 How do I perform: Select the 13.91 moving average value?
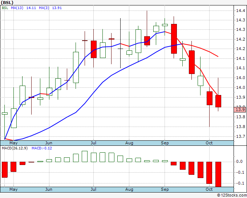point(57,8)
